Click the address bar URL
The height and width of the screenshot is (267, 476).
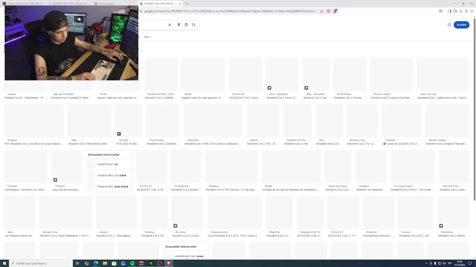(230, 11)
